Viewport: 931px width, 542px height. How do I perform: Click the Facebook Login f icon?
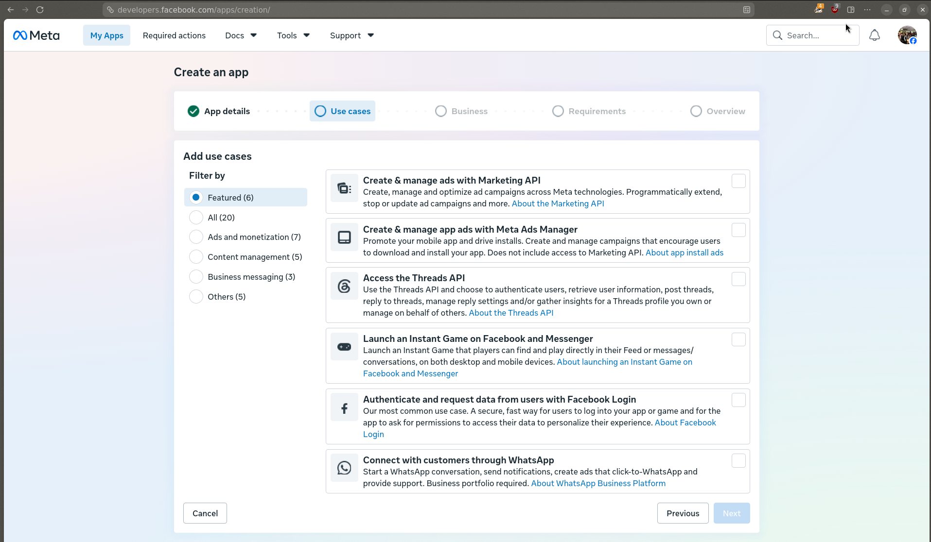point(344,407)
